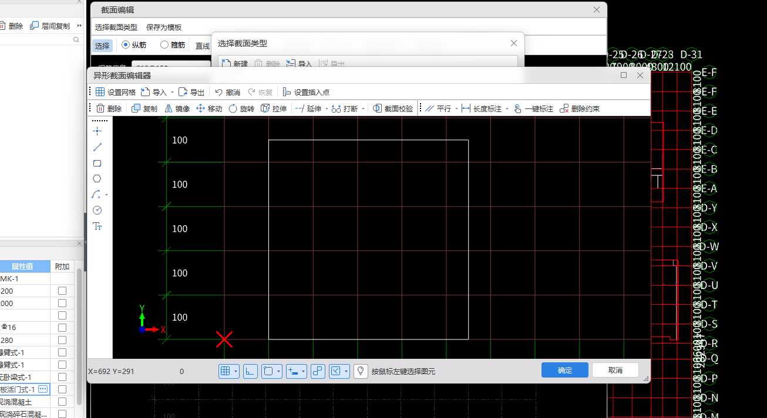Tick the 附加 checkbox for 板活门式-1 row

point(62,389)
